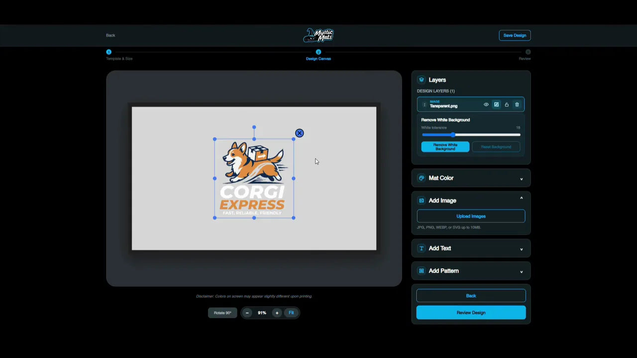Expand the Add Pattern section chevron
The height and width of the screenshot is (358, 637).
[x=522, y=272]
